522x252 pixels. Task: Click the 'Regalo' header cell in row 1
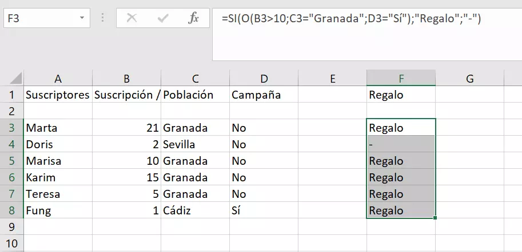[x=401, y=95]
